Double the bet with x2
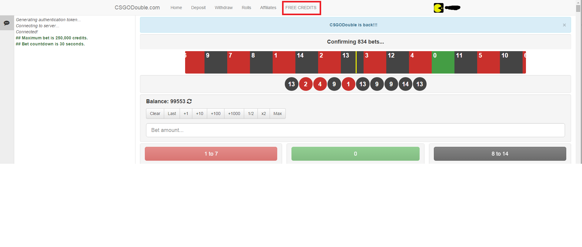The height and width of the screenshot is (247, 582). [x=264, y=114]
